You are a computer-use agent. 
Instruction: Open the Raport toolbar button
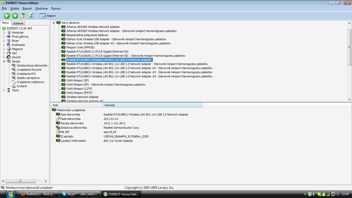tap(48, 16)
